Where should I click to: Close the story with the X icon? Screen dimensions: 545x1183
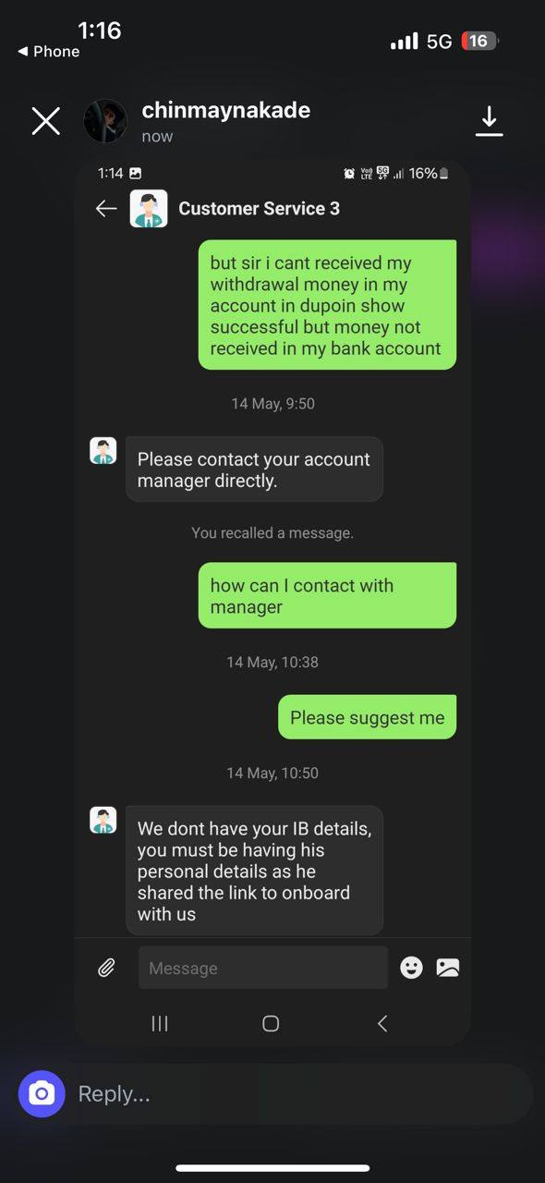click(x=45, y=121)
